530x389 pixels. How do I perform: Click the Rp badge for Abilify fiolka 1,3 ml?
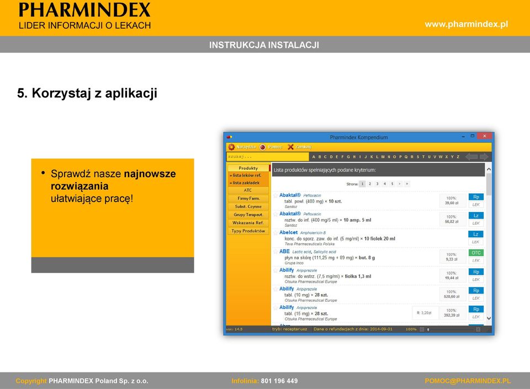tap(476, 272)
